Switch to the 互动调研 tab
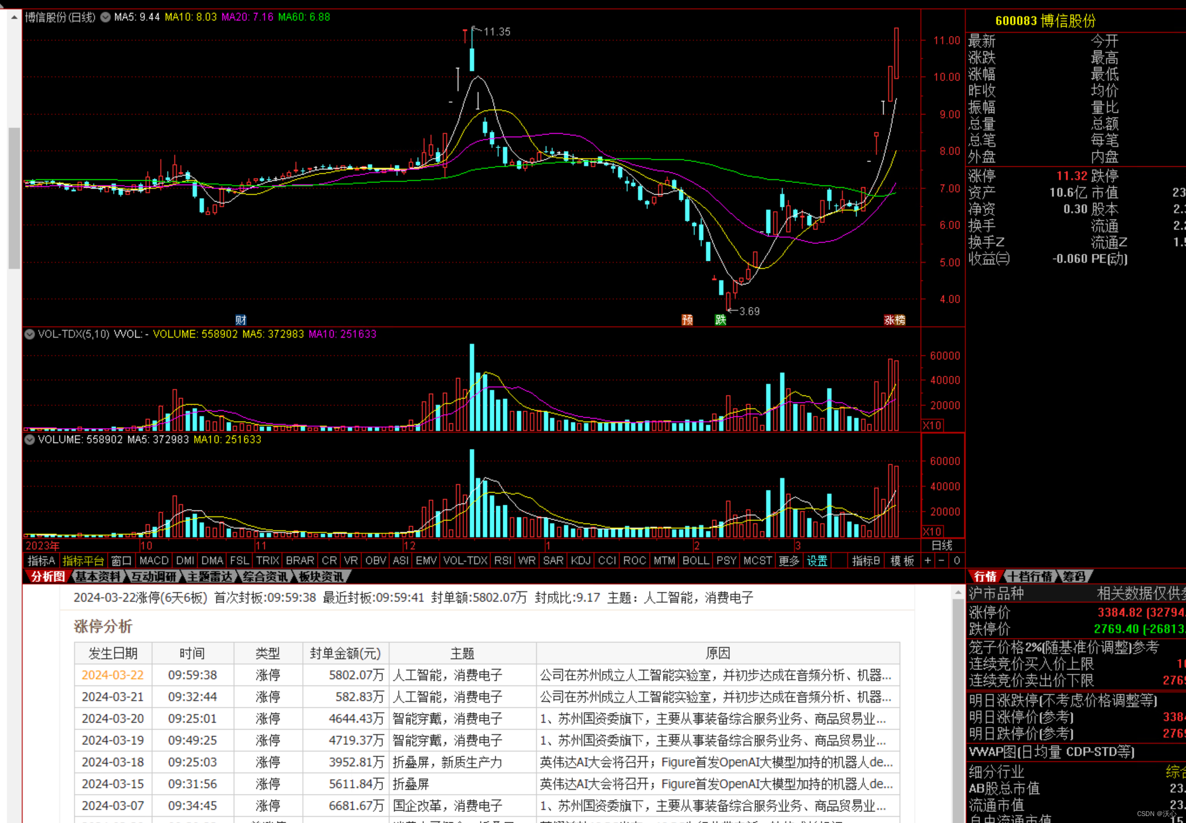The image size is (1186, 823). pyautogui.click(x=153, y=576)
